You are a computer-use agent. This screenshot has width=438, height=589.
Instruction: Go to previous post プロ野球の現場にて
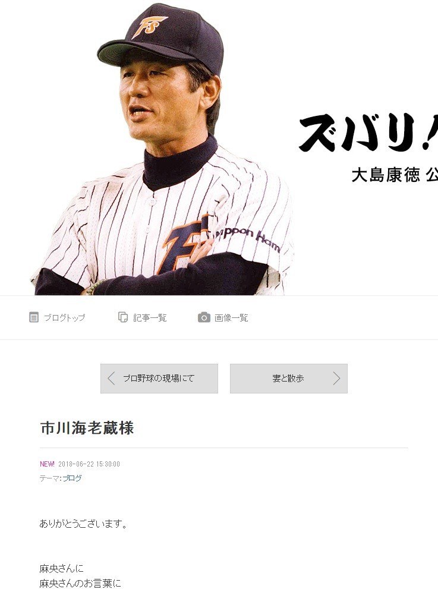tap(159, 378)
